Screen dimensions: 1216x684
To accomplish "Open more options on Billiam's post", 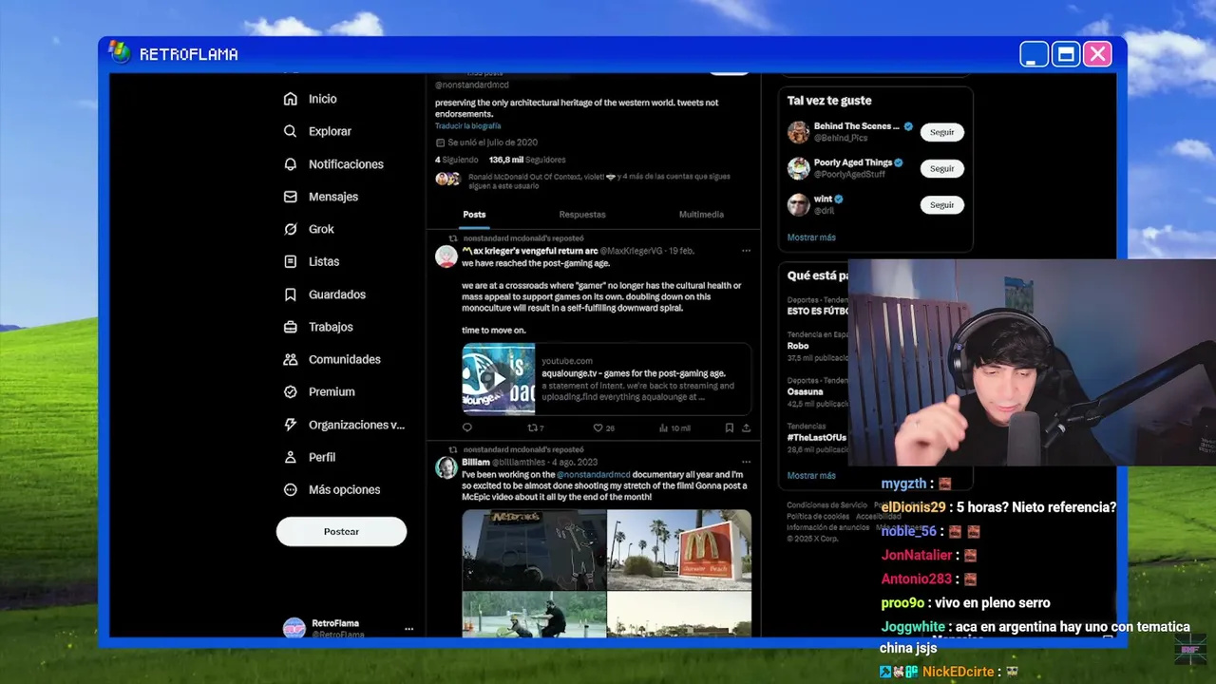I will tap(746, 462).
